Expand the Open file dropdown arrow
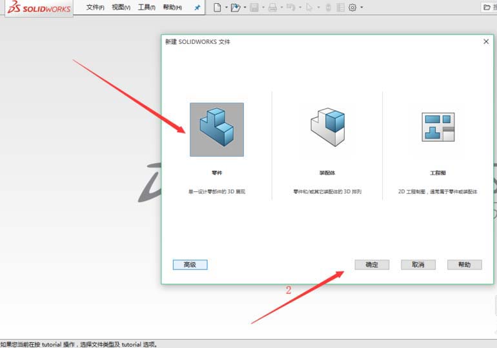The width and height of the screenshot is (497, 348). (245, 7)
